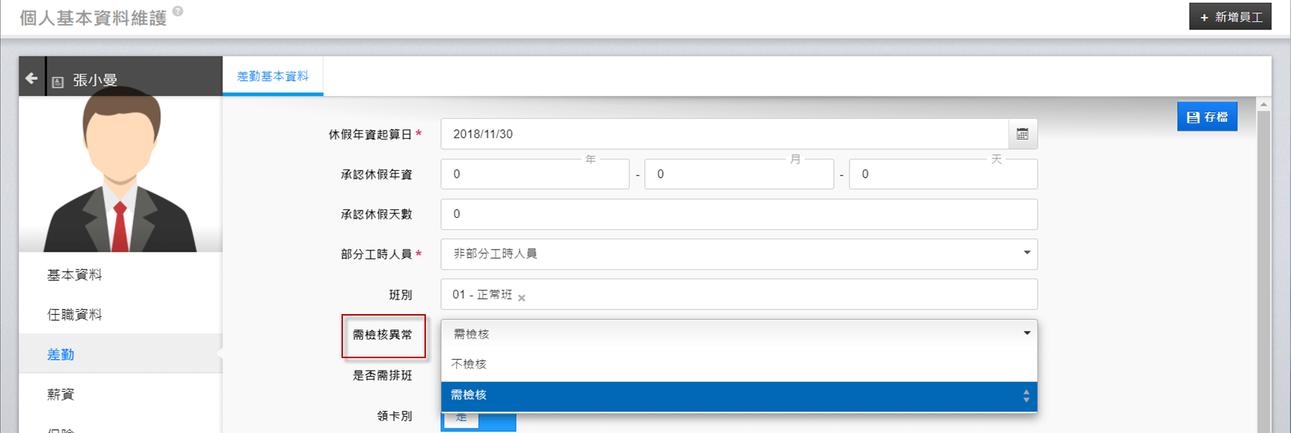This screenshot has width=1291, height=433.
Task: Toggle the 領卡別 是 switch
Action: click(x=478, y=419)
